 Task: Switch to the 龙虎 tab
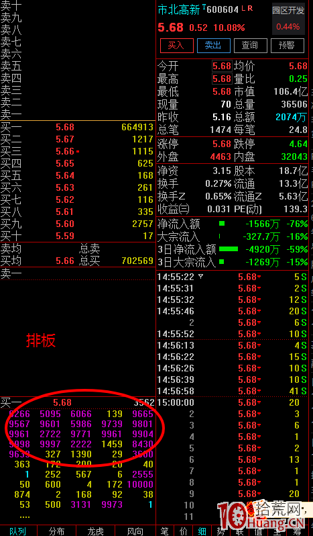(x=95, y=531)
